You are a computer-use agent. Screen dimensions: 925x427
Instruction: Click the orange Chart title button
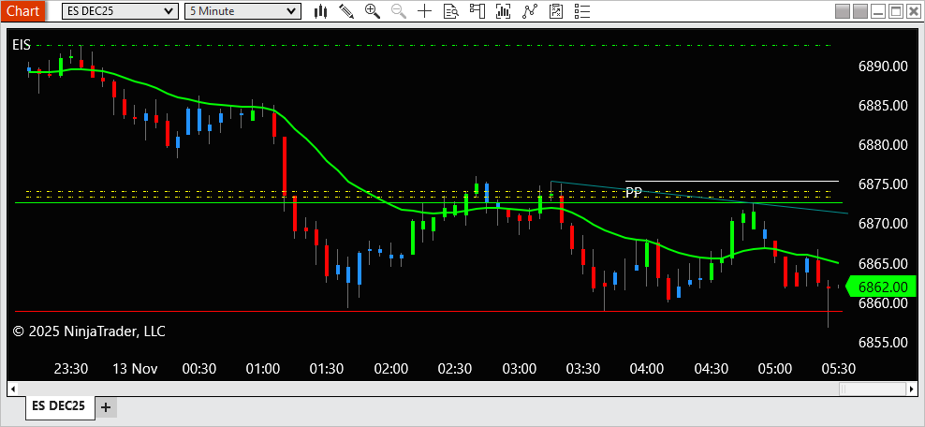[25, 10]
